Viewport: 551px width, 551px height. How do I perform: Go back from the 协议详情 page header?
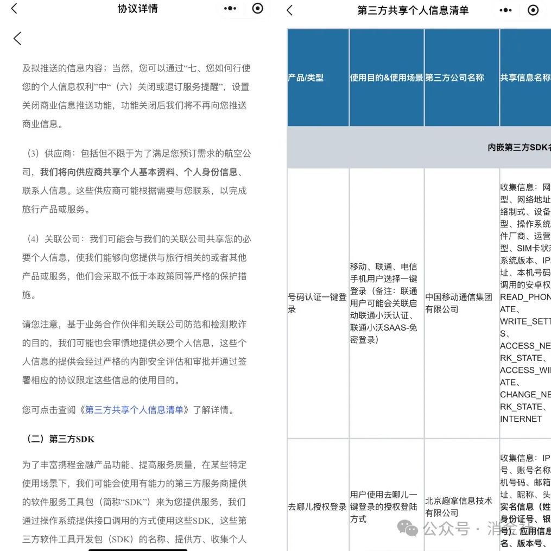(x=14, y=9)
